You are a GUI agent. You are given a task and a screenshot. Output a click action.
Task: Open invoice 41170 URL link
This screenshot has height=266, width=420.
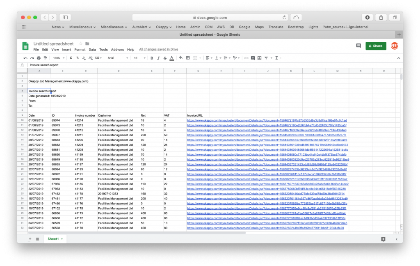tap(265, 228)
